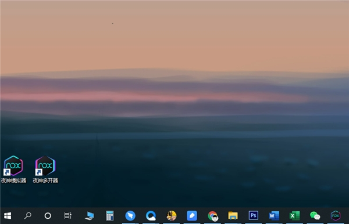Screen dimensions: 349x224
Task: Open Task View from the taskbar
Action: [68, 215]
